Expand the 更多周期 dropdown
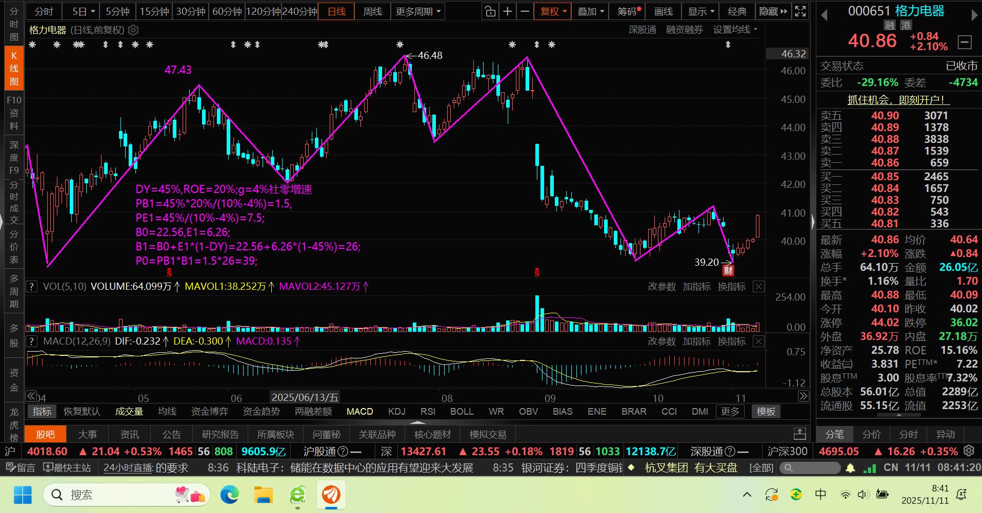The width and height of the screenshot is (982, 513). click(x=418, y=11)
